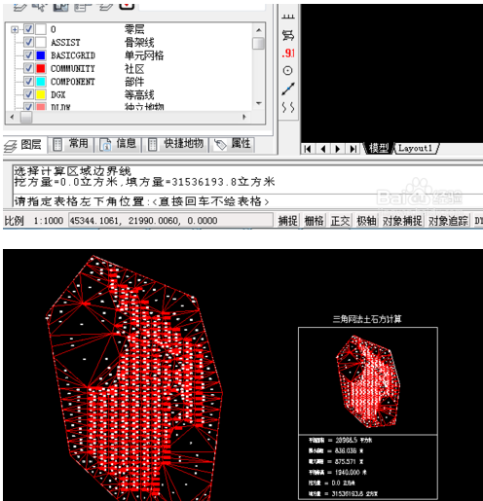Screen dimensions: 483x501
Task: Switch to the 常用 panel tab
Action: pos(71,144)
